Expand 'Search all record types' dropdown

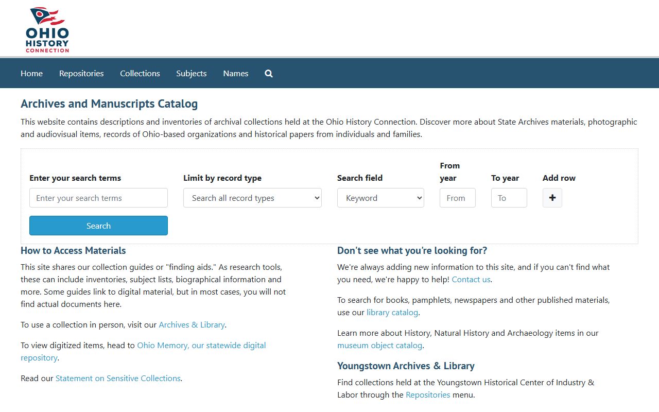[252, 198]
